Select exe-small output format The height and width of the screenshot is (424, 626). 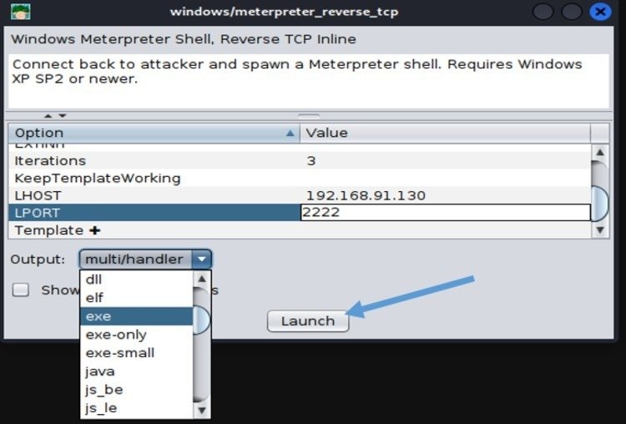click(137, 353)
